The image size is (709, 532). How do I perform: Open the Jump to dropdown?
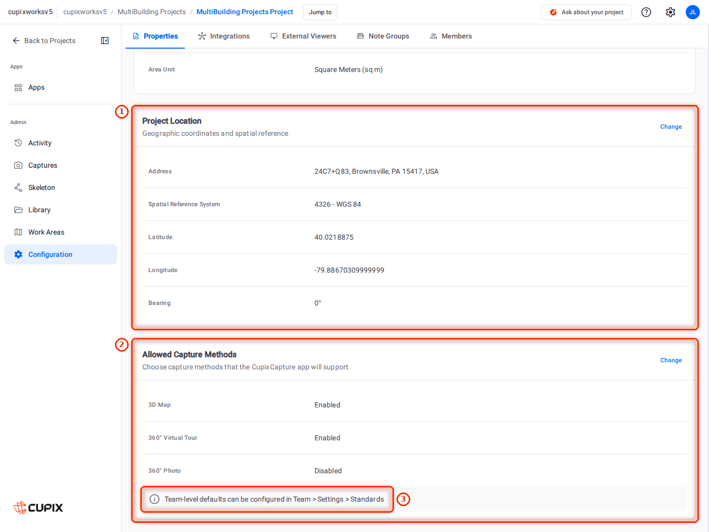click(x=320, y=12)
